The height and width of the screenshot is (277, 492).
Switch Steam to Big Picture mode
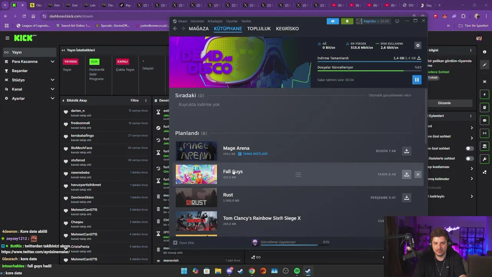click(397, 21)
